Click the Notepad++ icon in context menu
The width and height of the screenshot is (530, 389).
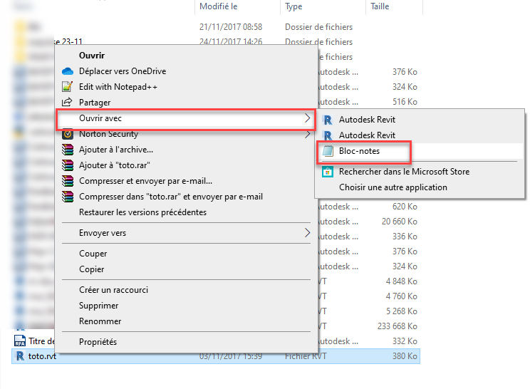[x=68, y=87]
